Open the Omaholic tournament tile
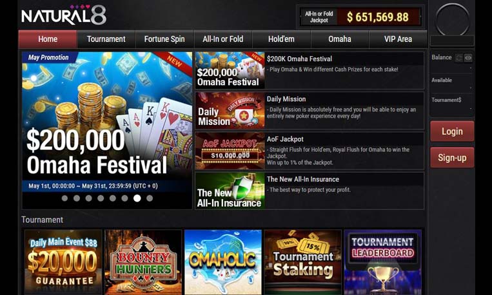The width and height of the screenshot is (492, 295). click(223, 262)
